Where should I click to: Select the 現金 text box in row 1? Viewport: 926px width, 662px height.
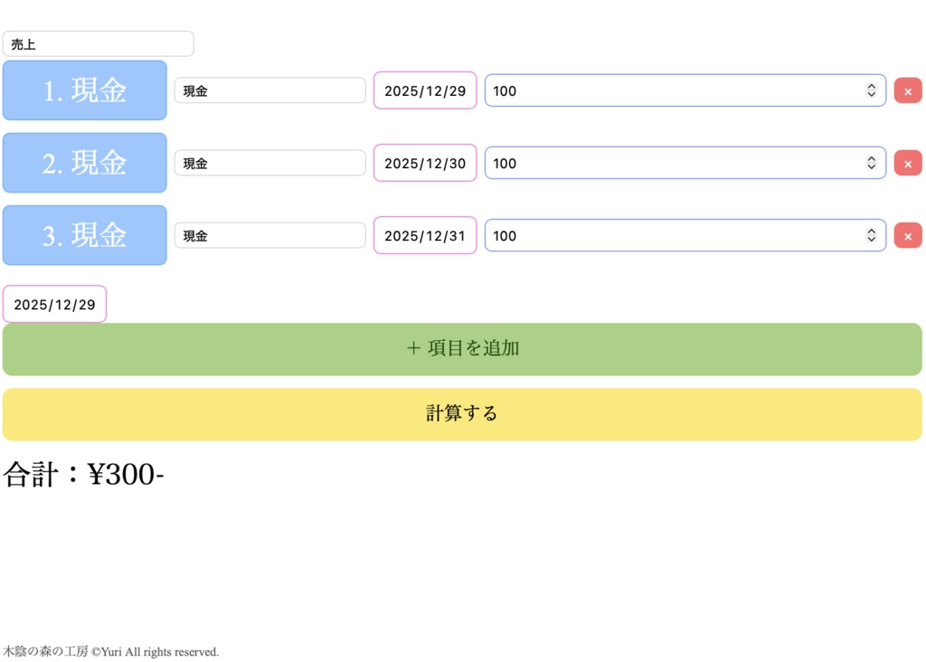click(x=269, y=90)
